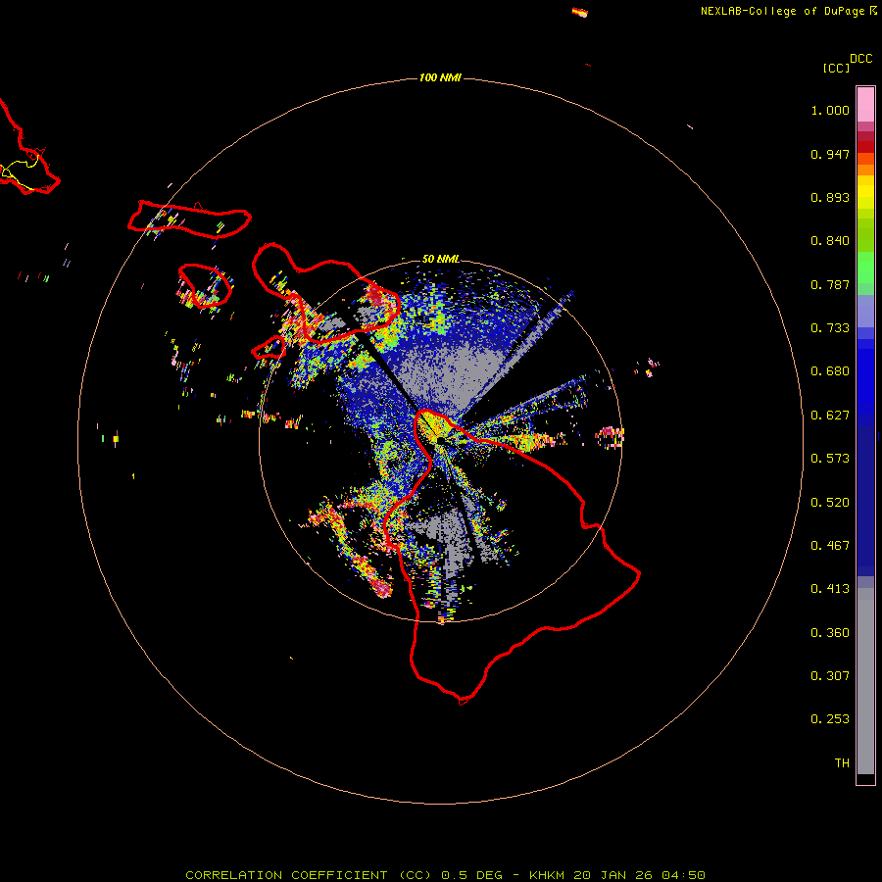Click the 0.680 value on the color scale
This screenshot has height=882, width=882.
pos(830,371)
